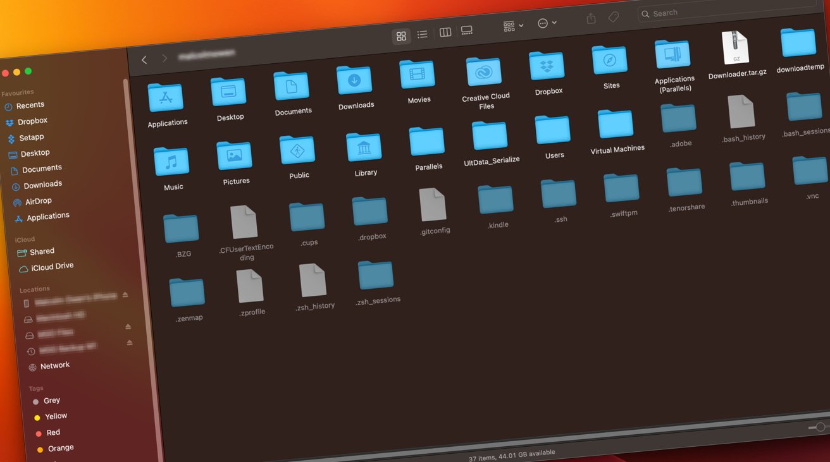Open the More actions ellipsis menu

[543, 22]
